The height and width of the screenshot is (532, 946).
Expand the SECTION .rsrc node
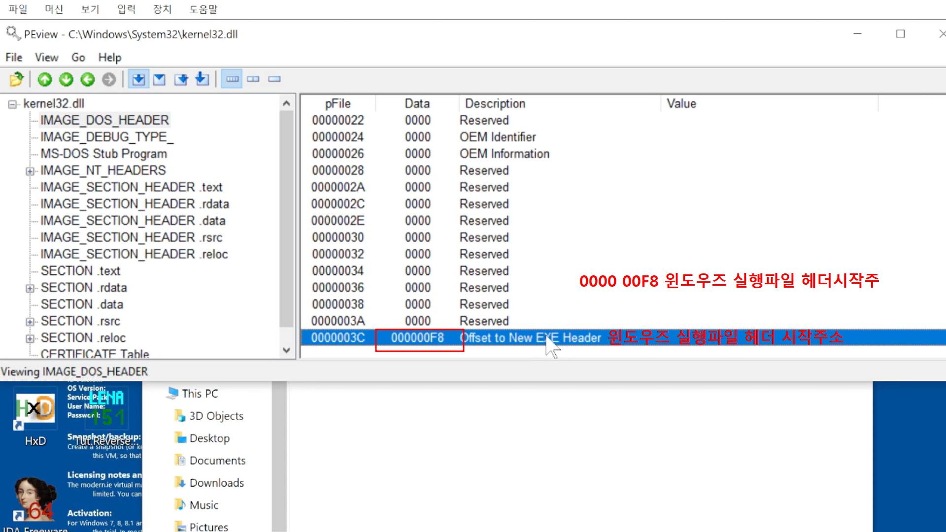pyautogui.click(x=30, y=322)
